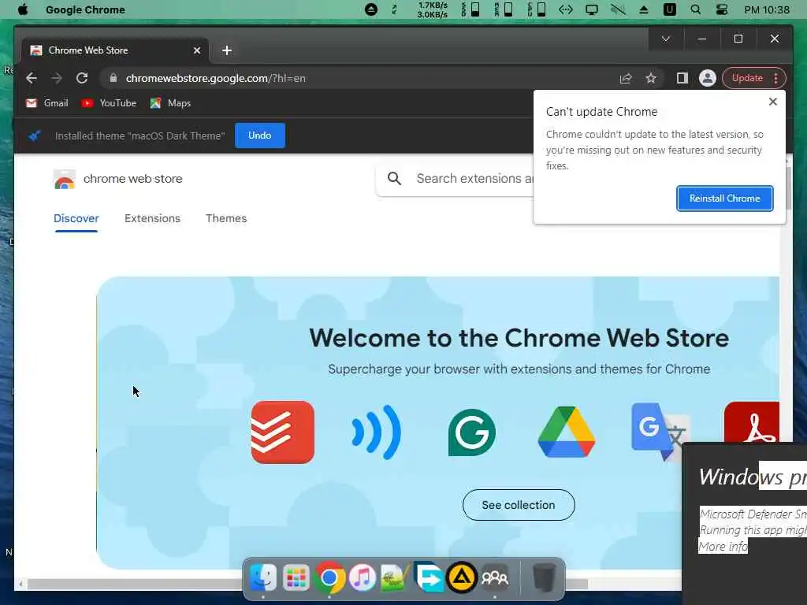
Task: Click Reinstall Chrome button
Action: coord(725,199)
